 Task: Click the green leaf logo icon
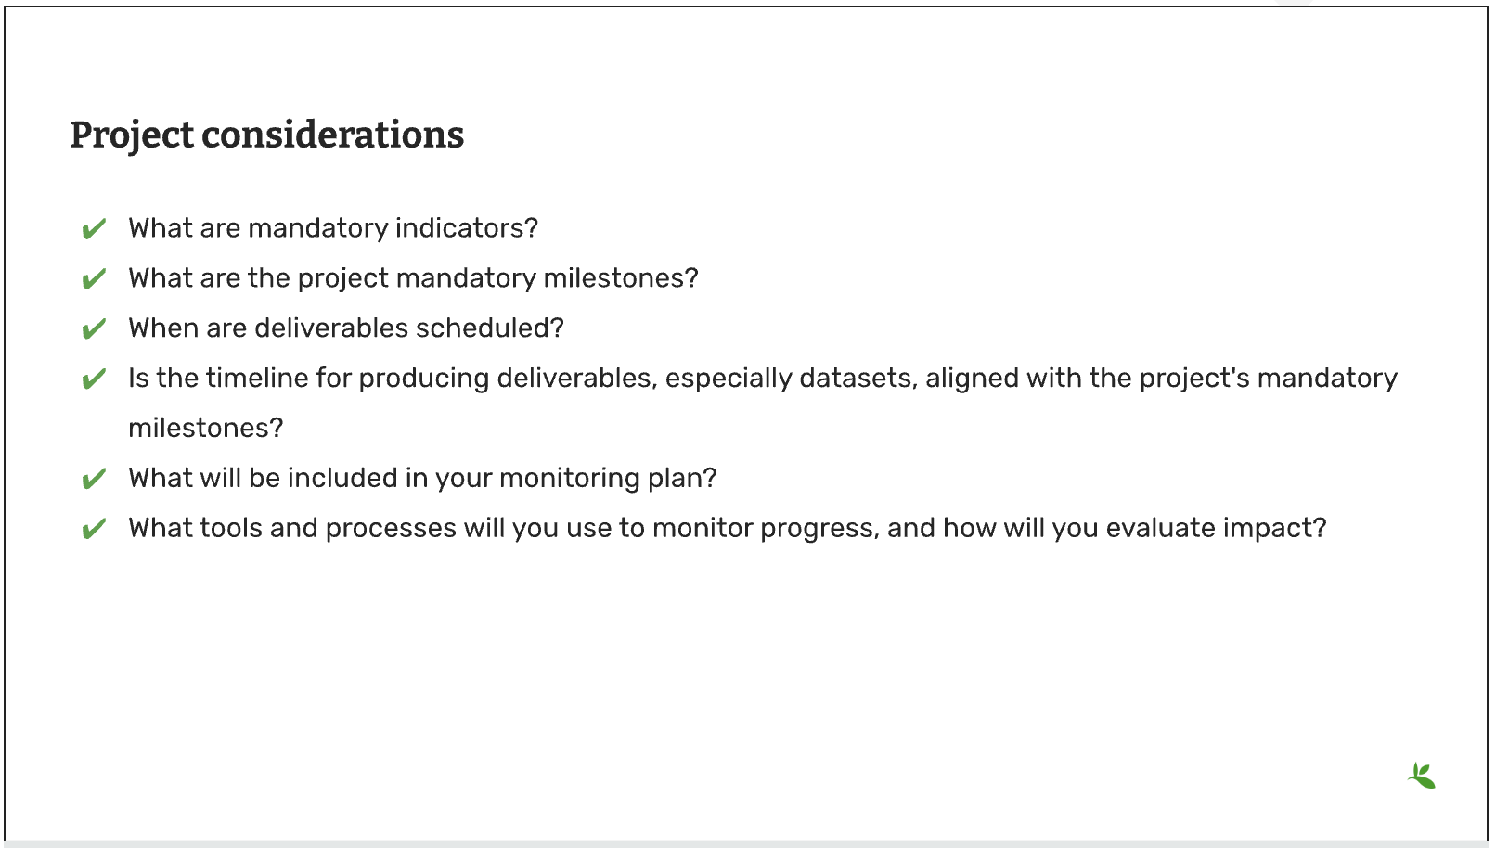(1421, 776)
